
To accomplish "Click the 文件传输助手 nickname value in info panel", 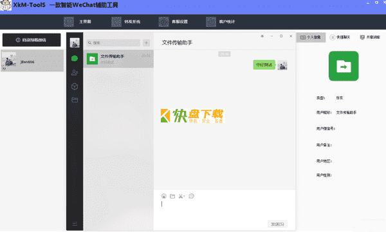I will coord(346,113).
